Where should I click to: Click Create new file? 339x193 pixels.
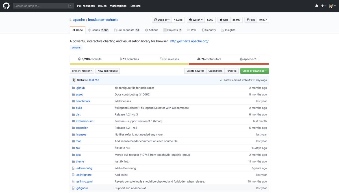[195, 71]
